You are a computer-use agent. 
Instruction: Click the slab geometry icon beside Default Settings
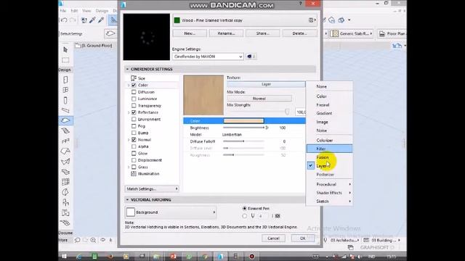110,33
